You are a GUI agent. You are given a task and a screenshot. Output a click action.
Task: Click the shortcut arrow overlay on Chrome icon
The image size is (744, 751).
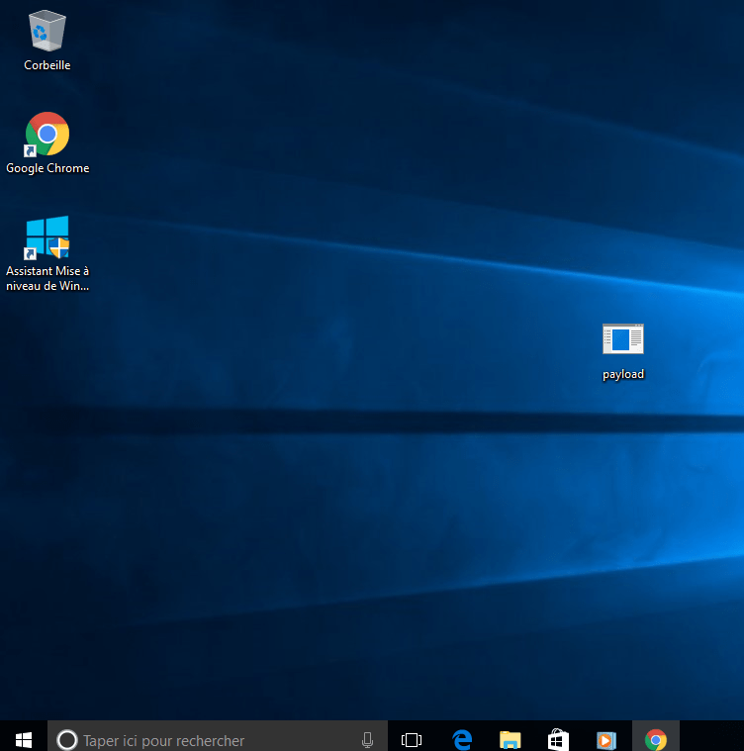pos(31,150)
